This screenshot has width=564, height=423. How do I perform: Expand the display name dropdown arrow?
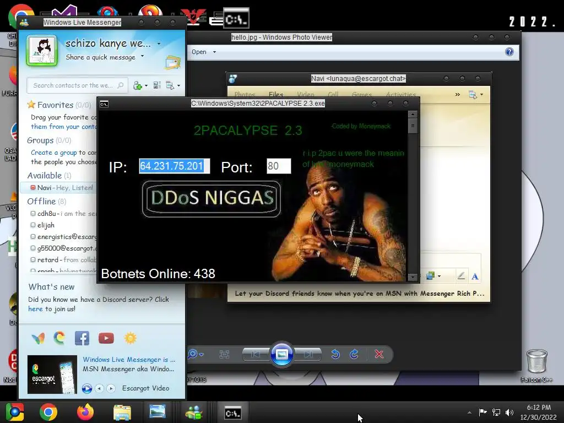pos(159,44)
